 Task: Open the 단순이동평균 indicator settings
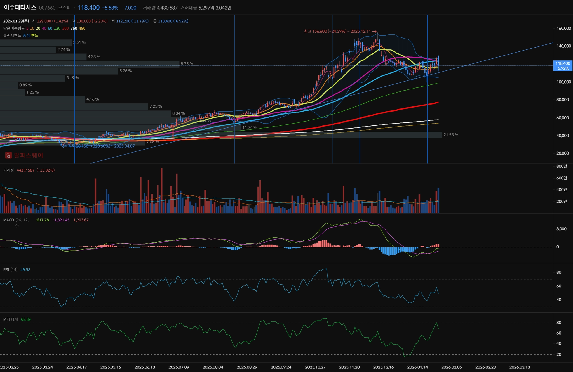point(13,28)
